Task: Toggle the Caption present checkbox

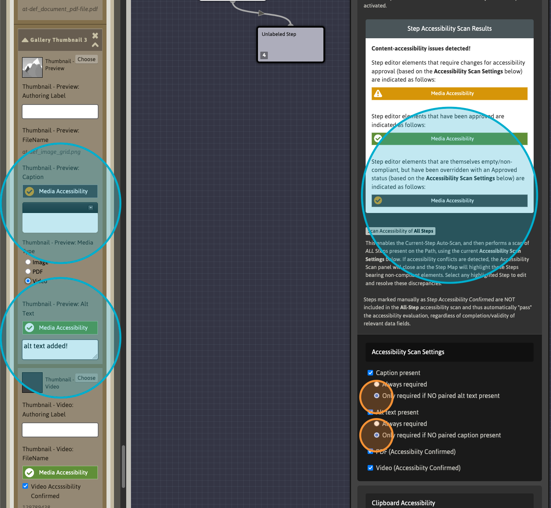Action: click(x=370, y=373)
